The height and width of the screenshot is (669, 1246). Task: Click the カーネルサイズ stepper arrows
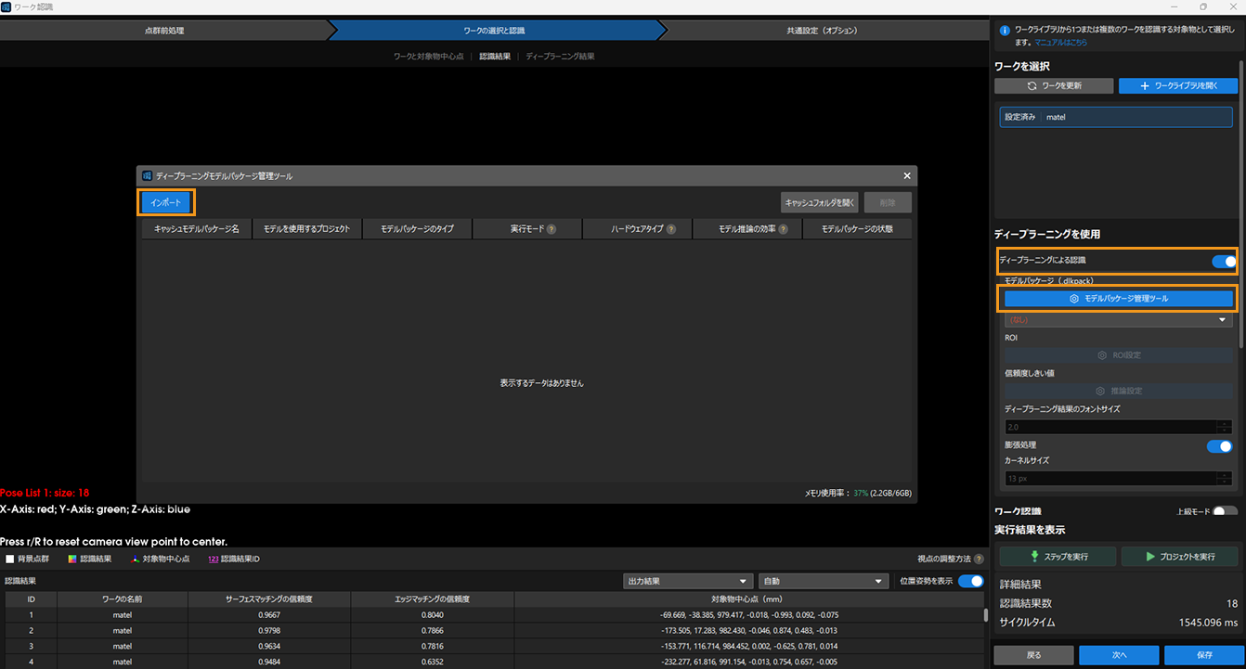point(1225,479)
